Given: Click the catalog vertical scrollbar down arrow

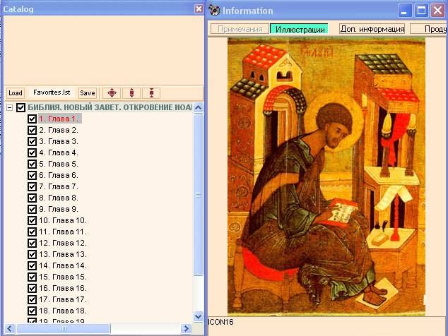Looking at the screenshot, I should pos(199,316).
